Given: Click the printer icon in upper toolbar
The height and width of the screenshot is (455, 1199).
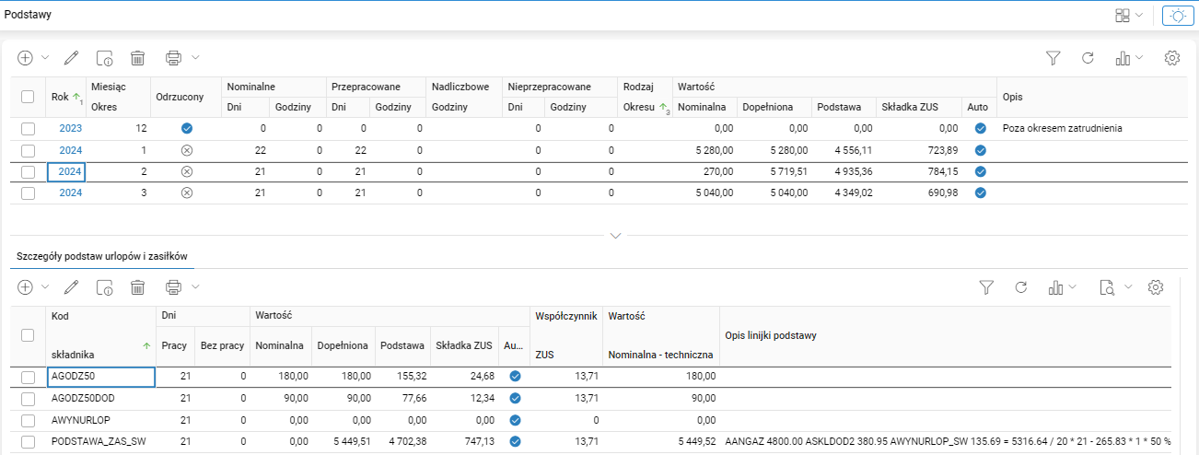Looking at the screenshot, I should (174, 57).
